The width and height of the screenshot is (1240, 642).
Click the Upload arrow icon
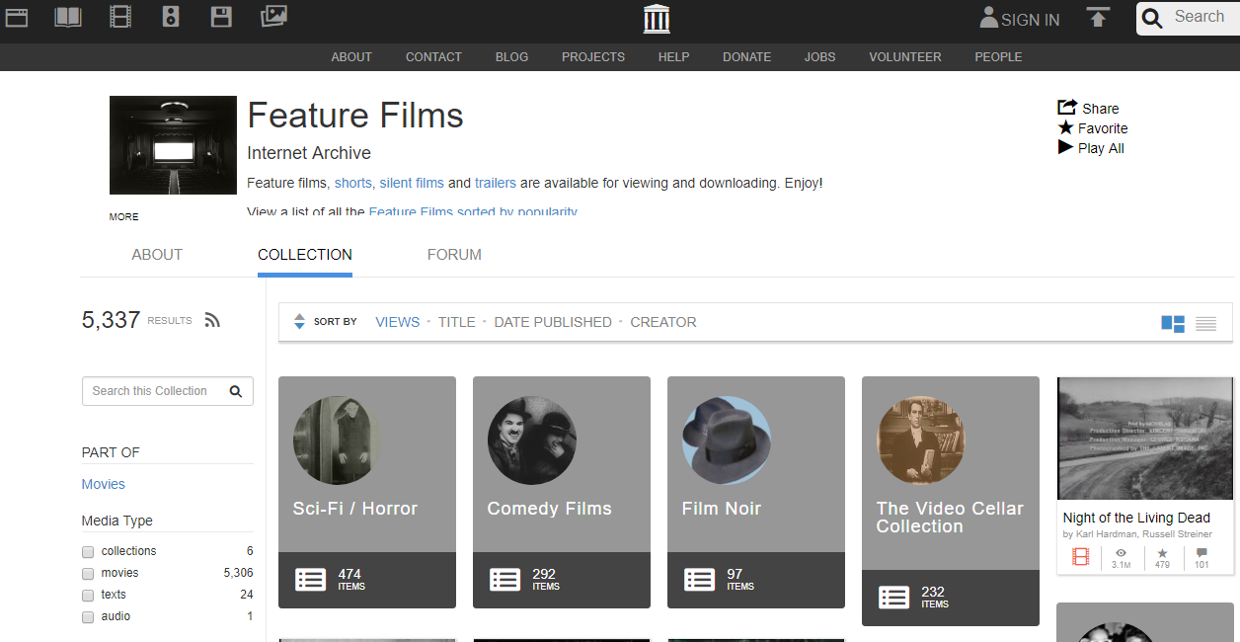(x=1098, y=17)
